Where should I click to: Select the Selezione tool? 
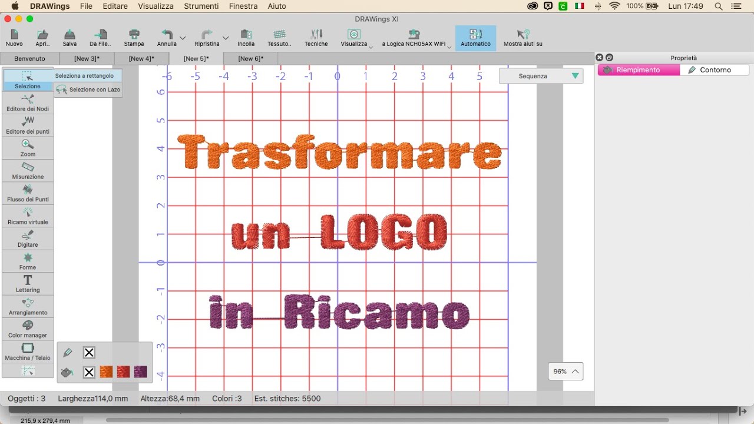tap(28, 80)
